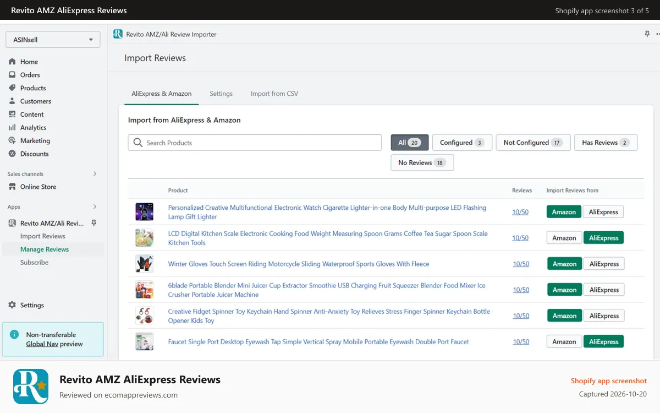Click AliExpress button for Winter Gloves row
Image resolution: width=660 pixels, height=413 pixels.
coord(604,264)
